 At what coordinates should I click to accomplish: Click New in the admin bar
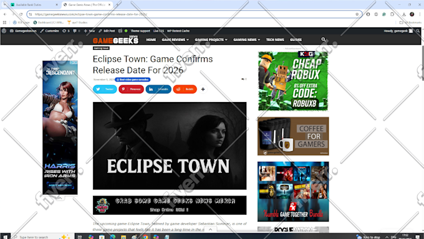click(x=89, y=30)
